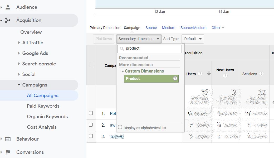Click the Audience person icon

click(x=8, y=7)
